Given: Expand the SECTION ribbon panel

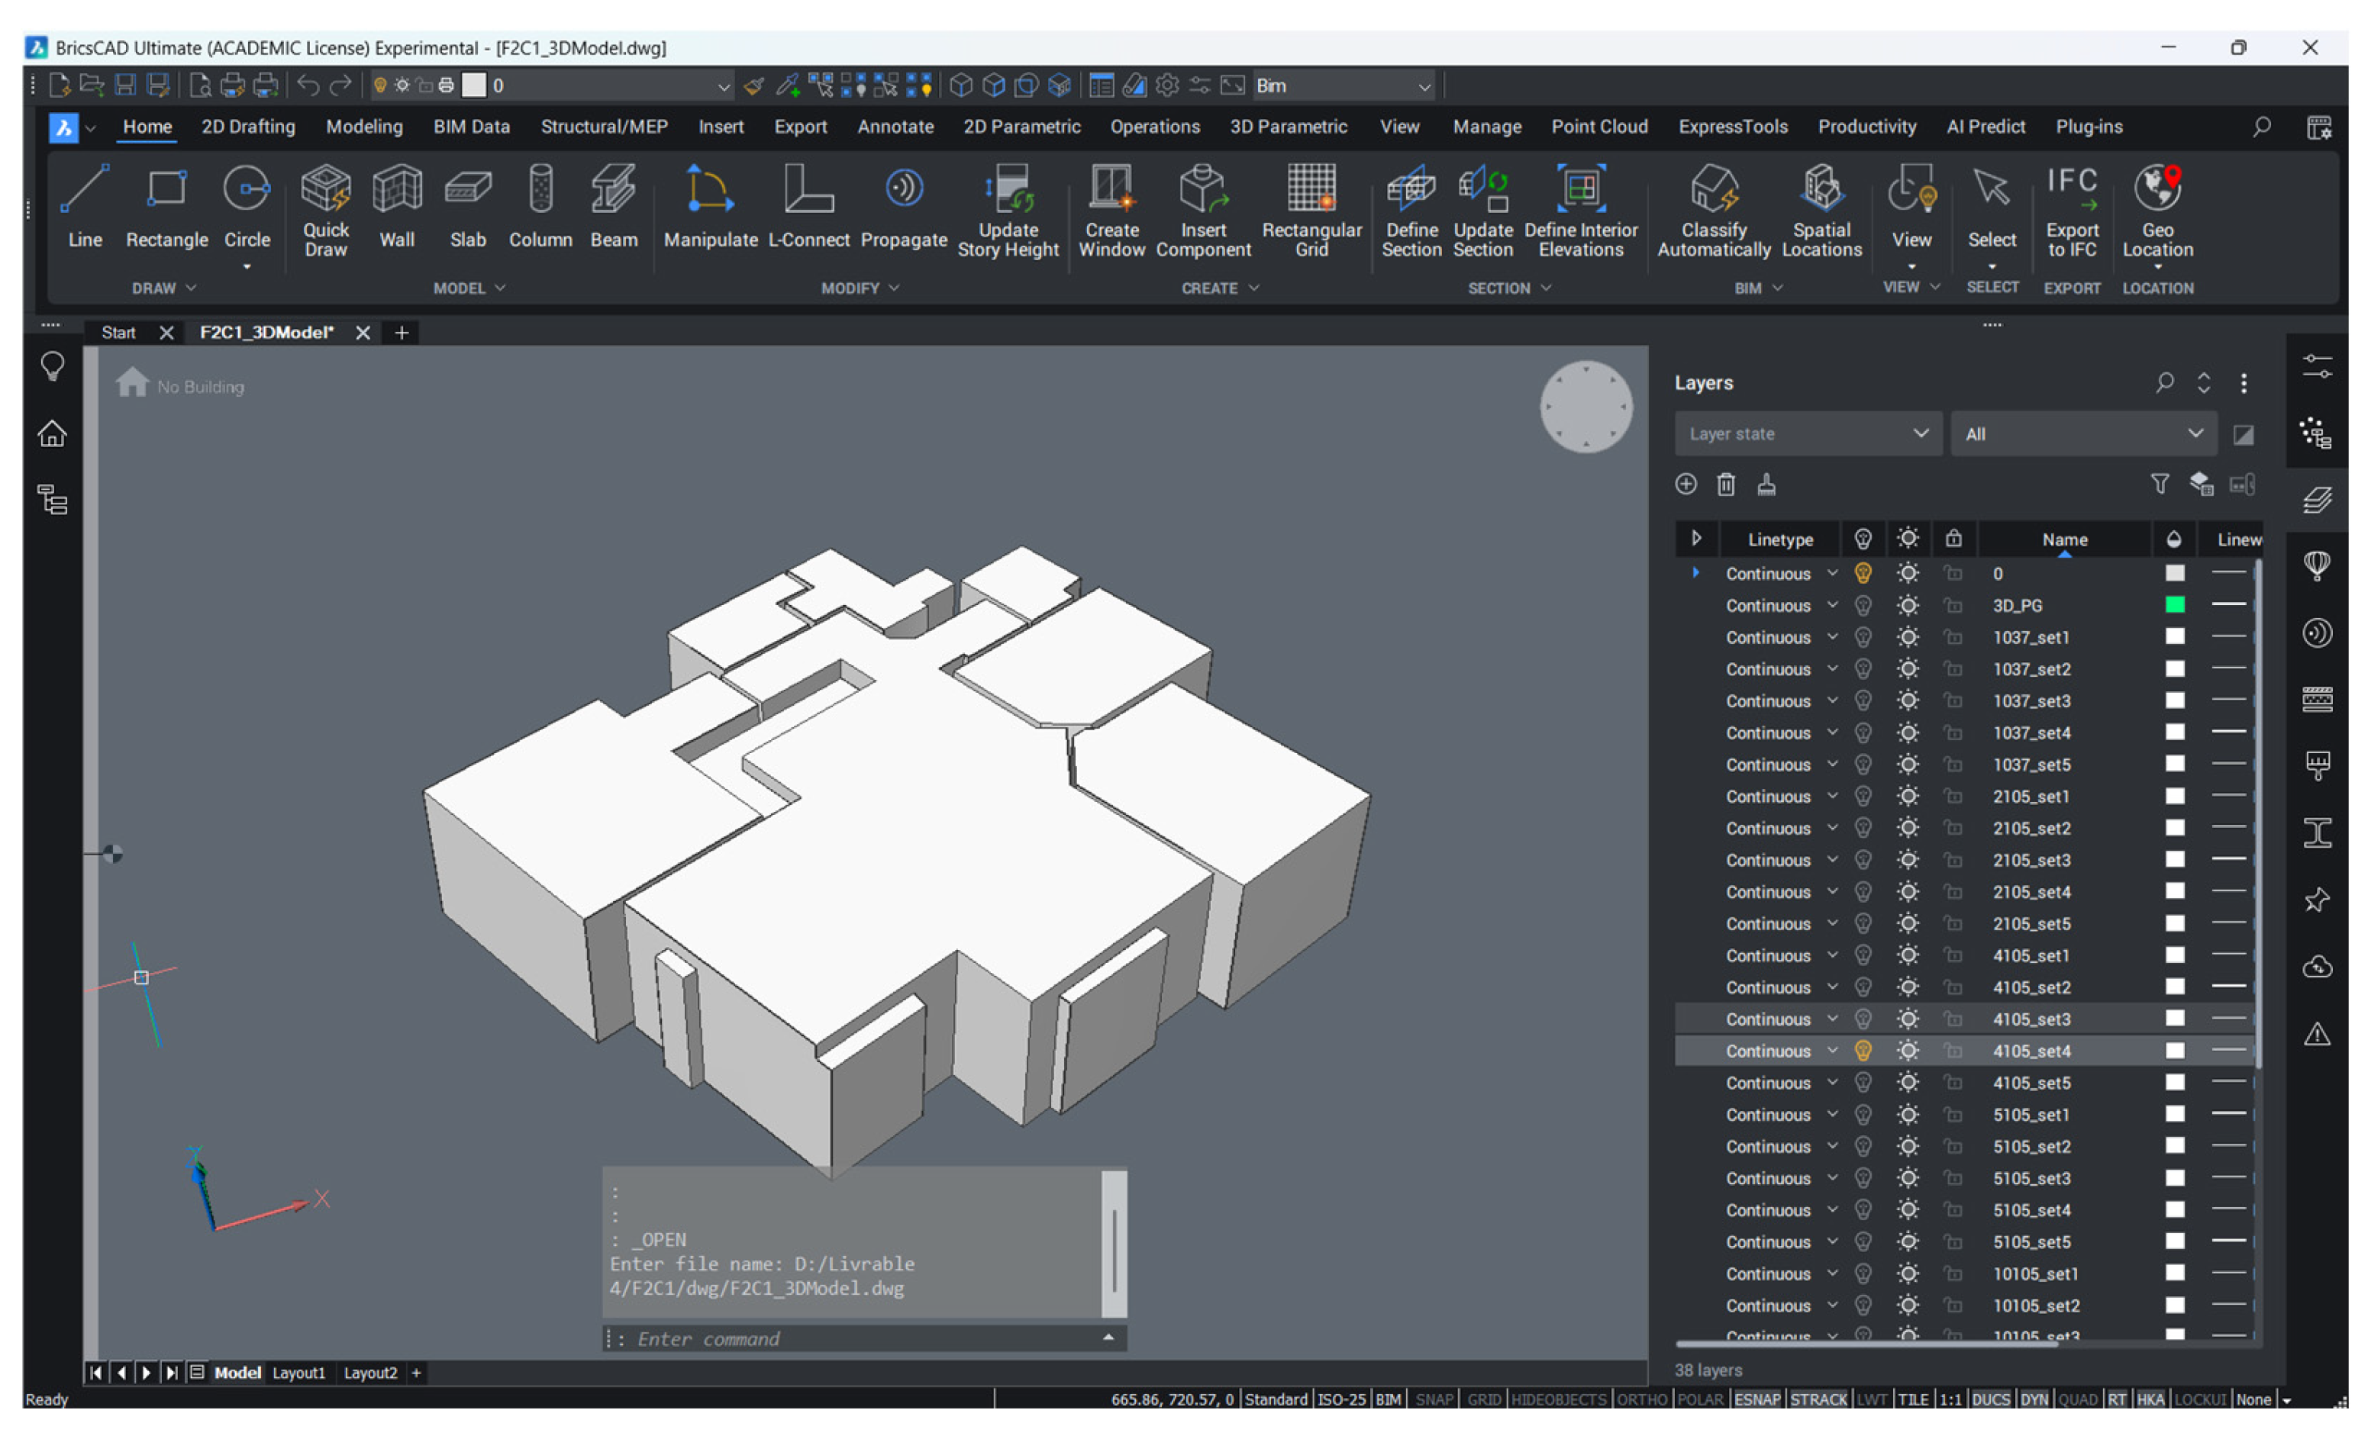Looking at the screenshot, I should tap(1509, 288).
